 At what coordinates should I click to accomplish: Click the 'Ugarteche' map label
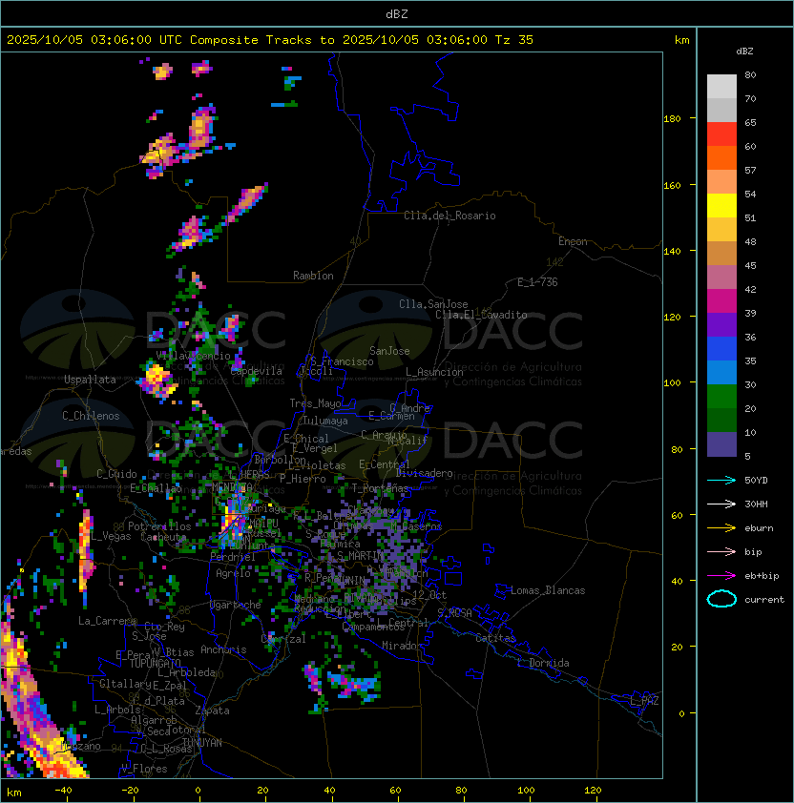[236, 605]
